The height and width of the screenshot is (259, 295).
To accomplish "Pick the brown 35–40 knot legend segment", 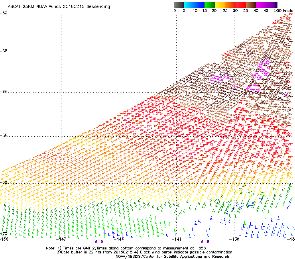I will coord(251,5).
